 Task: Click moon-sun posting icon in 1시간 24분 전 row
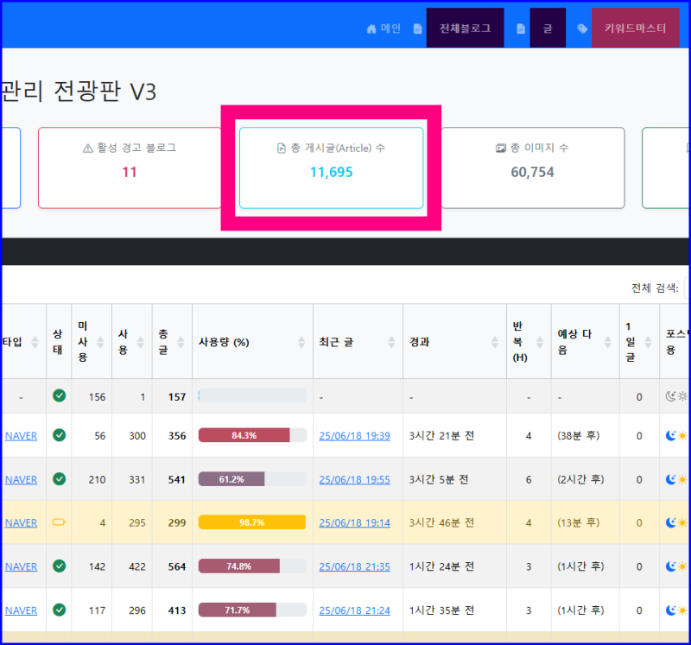676,566
